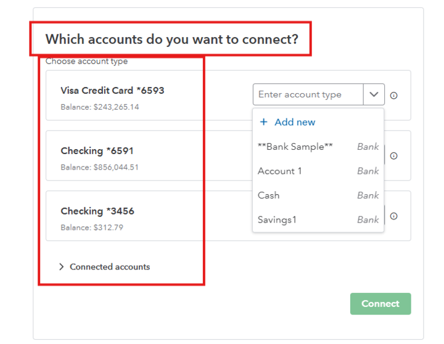Toggle the account type dropdown chevron

click(374, 95)
